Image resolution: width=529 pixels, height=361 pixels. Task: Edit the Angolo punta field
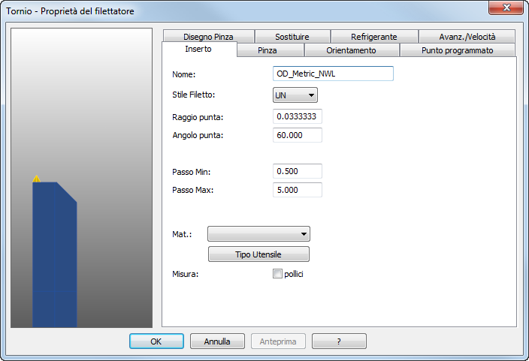click(298, 135)
